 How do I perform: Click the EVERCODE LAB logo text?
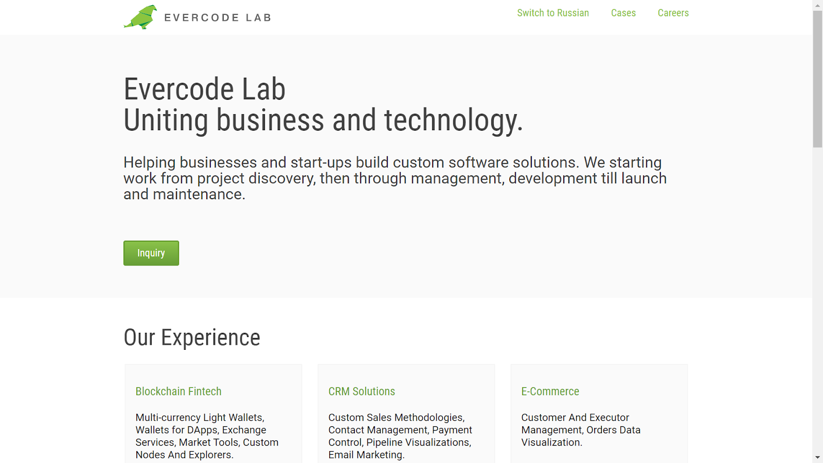click(x=218, y=17)
